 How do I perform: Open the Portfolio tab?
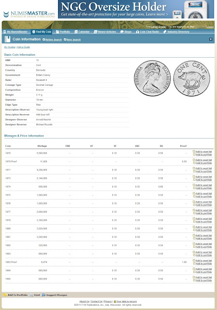[x=63, y=31]
